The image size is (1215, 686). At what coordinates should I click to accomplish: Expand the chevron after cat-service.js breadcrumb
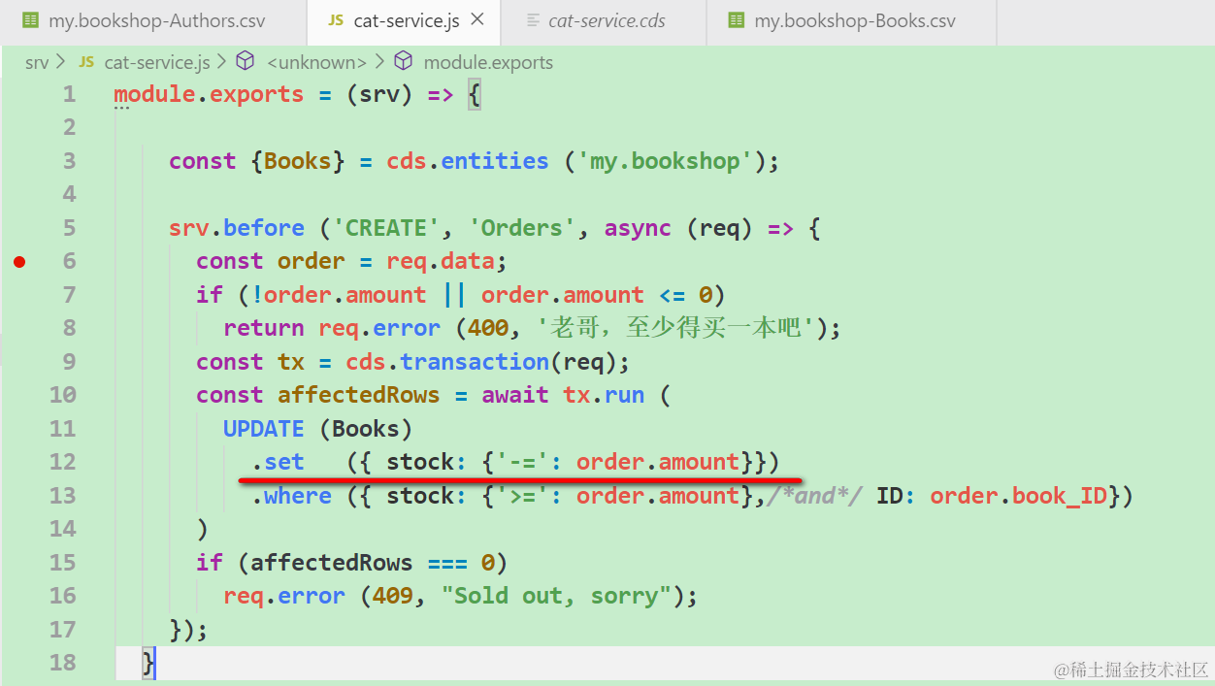(222, 62)
